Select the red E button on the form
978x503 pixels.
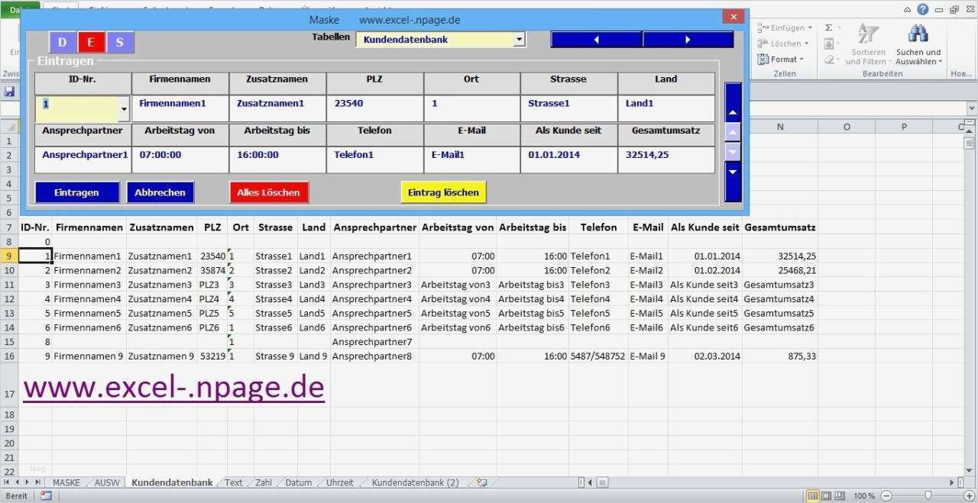pos(91,42)
